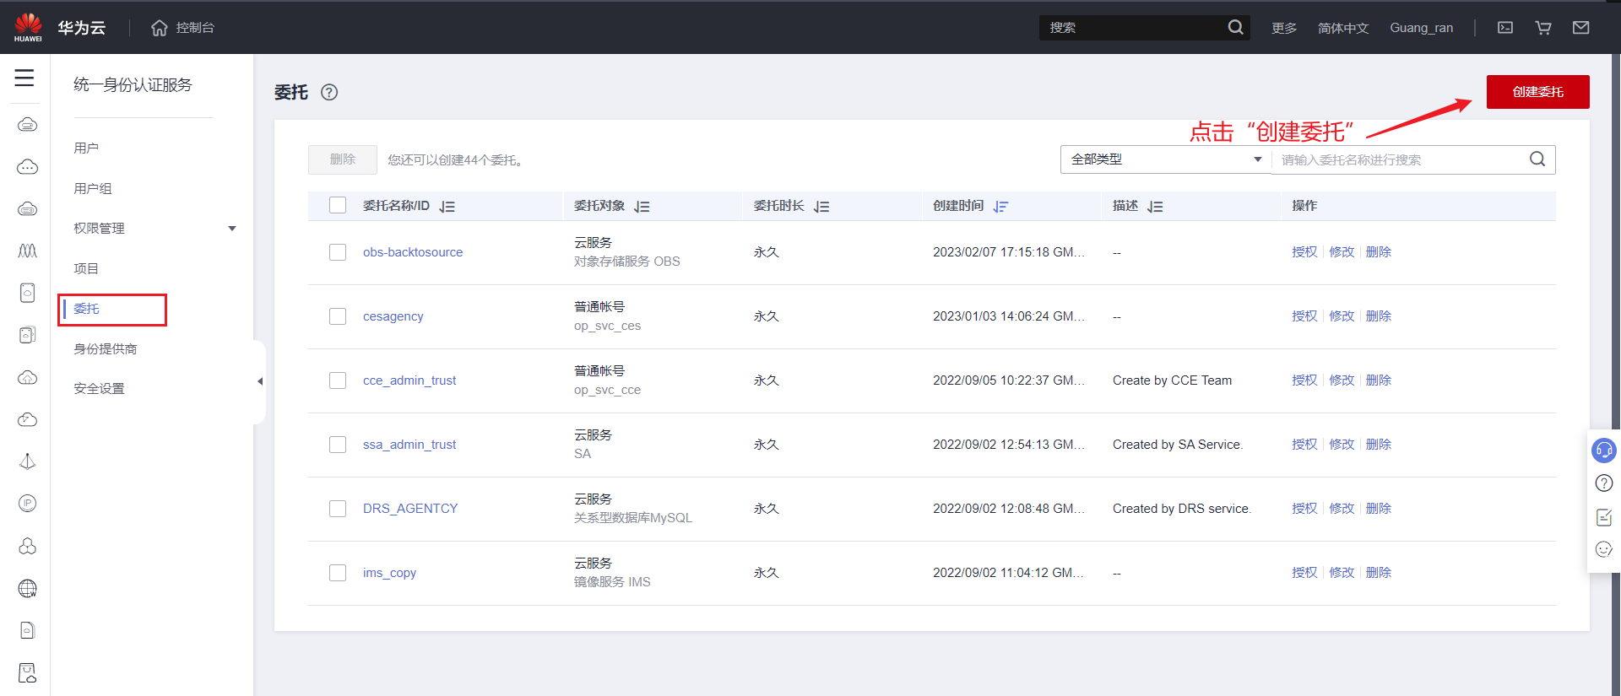
Task: Go to 身份提供商 in side menu
Action: pyautogui.click(x=106, y=349)
